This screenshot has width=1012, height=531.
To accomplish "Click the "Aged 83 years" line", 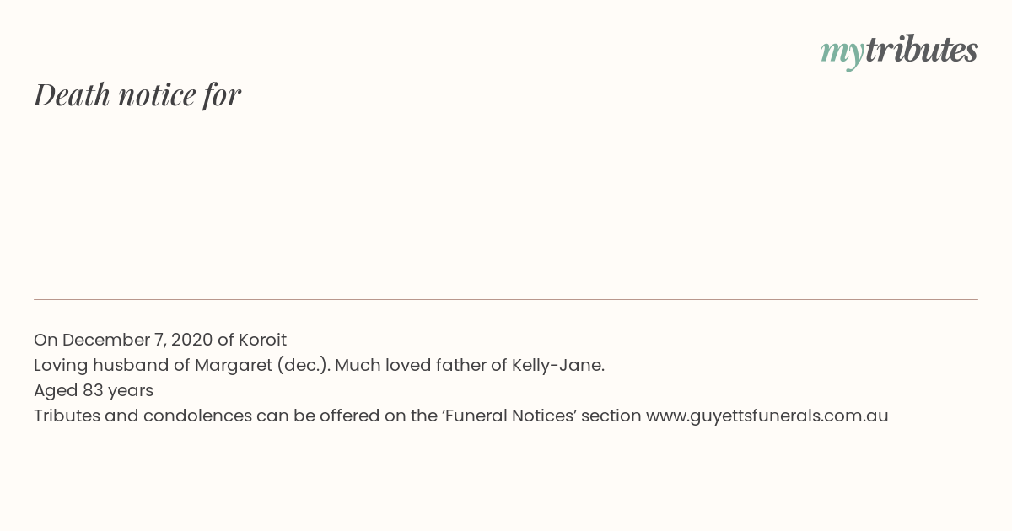I will coord(94,390).
